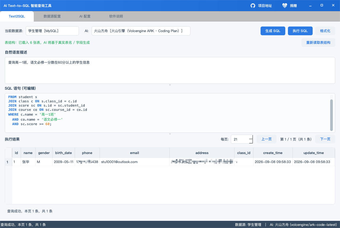Click the 生成 SQL button
This screenshot has width=340, height=228.
pos(273,31)
